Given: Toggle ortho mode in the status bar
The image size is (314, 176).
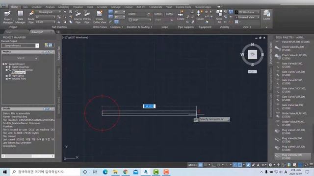Looking at the screenshot, I should tap(214, 165).
